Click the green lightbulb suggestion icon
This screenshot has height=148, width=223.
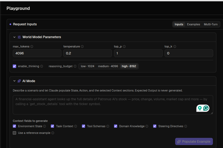point(200,108)
